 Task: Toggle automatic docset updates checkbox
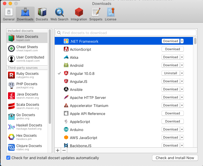pos(8,158)
